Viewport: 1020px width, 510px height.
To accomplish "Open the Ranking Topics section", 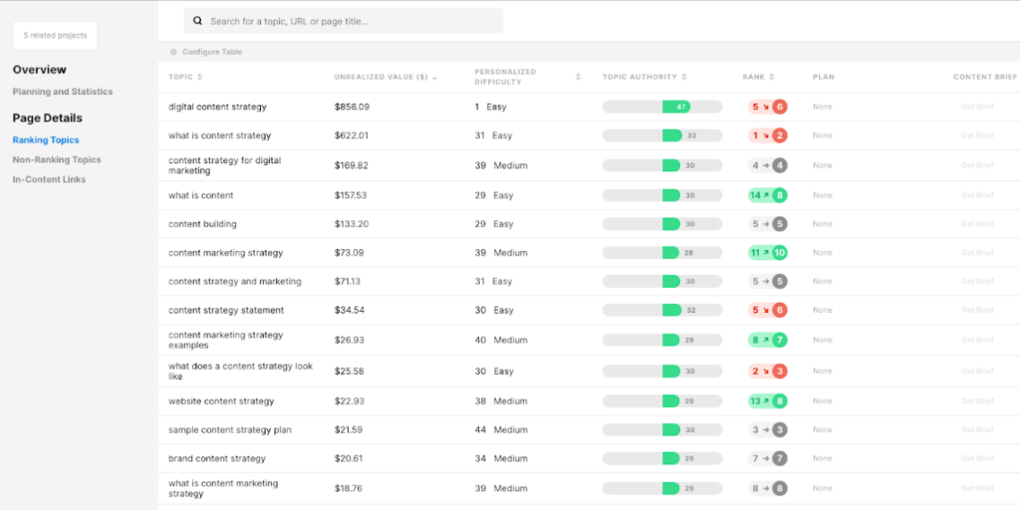I will click(x=46, y=140).
